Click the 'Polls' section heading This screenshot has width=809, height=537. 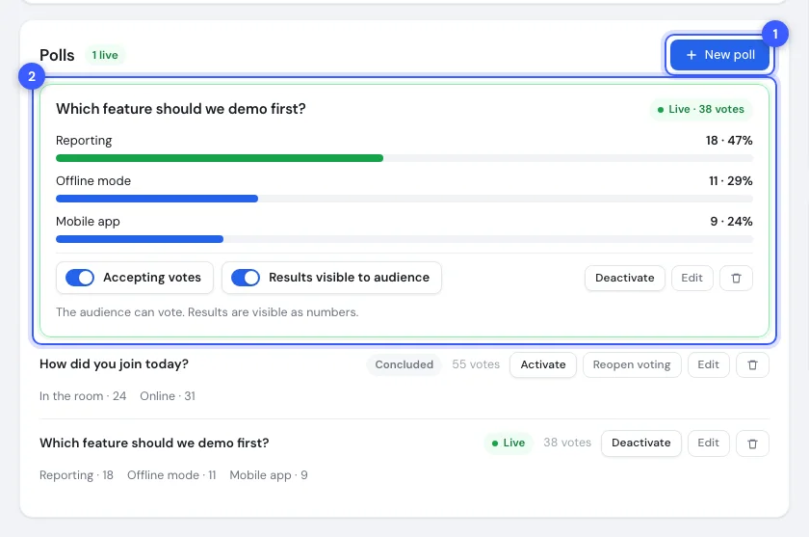[57, 55]
